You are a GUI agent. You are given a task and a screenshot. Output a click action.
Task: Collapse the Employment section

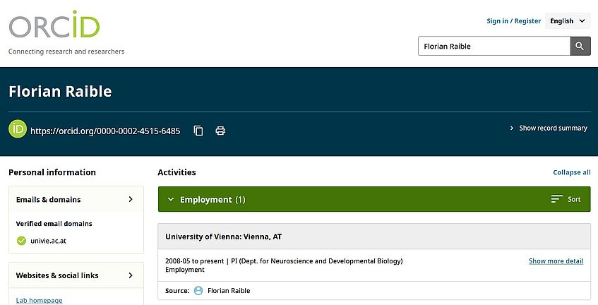pyautogui.click(x=170, y=200)
